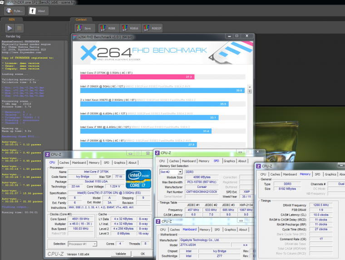This screenshot has width=345, height=260.
Task: Choose the RGB16 output format icon
Action: click(x=130, y=28)
